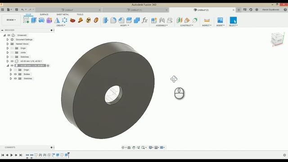Open the fx Change Parameters dialog

tap(144, 20)
